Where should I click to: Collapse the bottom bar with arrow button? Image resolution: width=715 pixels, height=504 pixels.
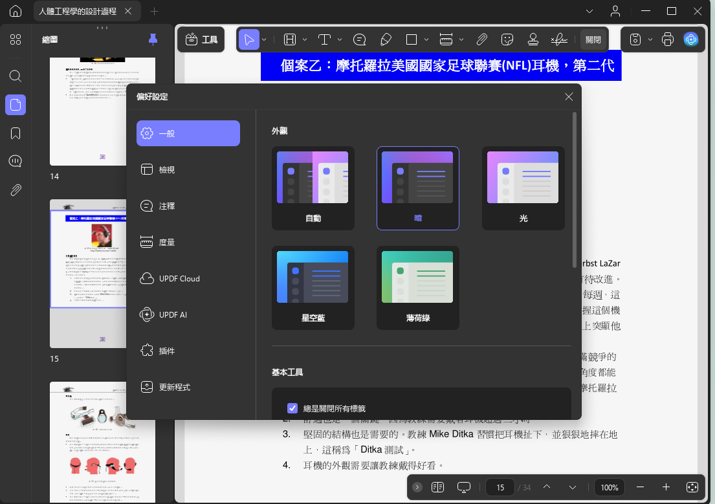pyautogui.click(x=417, y=487)
